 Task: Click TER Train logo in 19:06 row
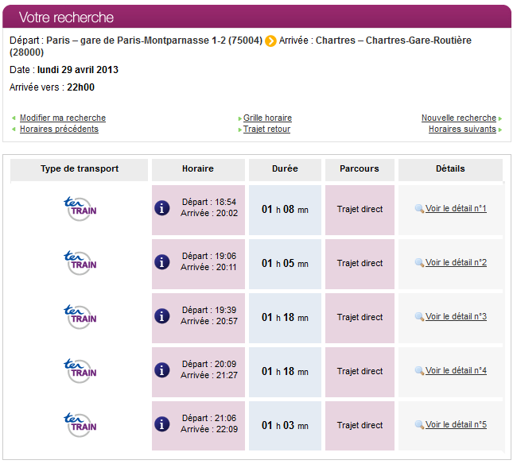(x=80, y=263)
